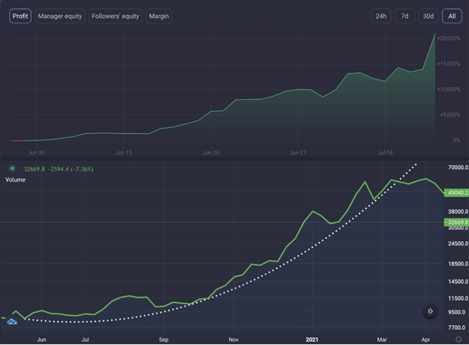The image size is (469, 345).
Task: Switch to the Profit tab
Action: click(20, 16)
